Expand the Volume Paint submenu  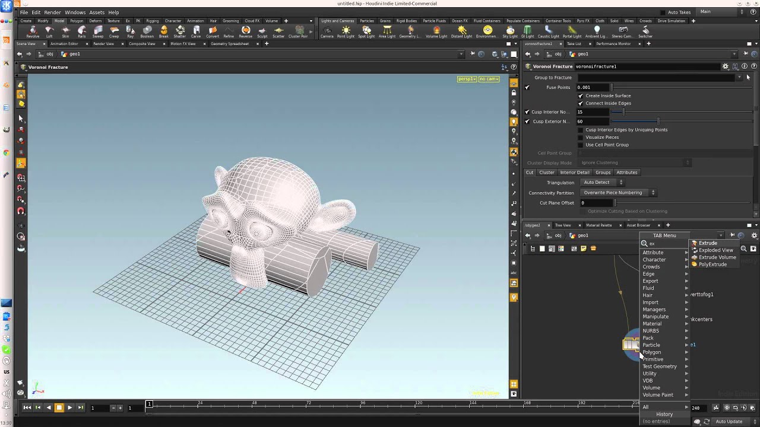(665, 395)
